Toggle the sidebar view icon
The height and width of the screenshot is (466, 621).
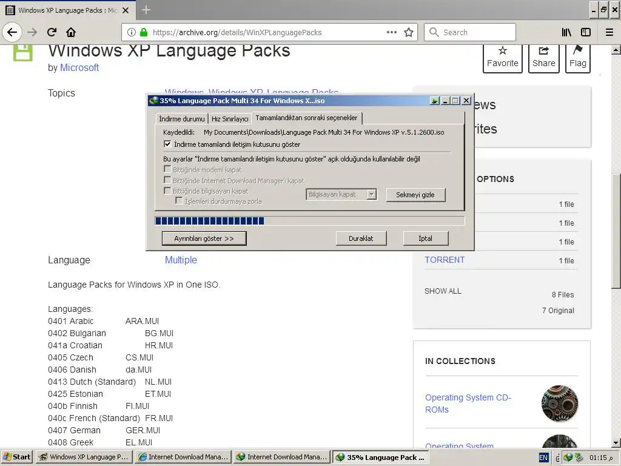point(586,32)
